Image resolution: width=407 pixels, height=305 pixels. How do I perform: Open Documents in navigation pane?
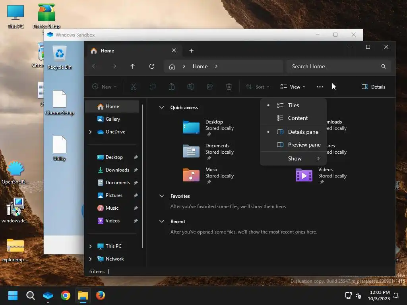[x=112, y=183]
